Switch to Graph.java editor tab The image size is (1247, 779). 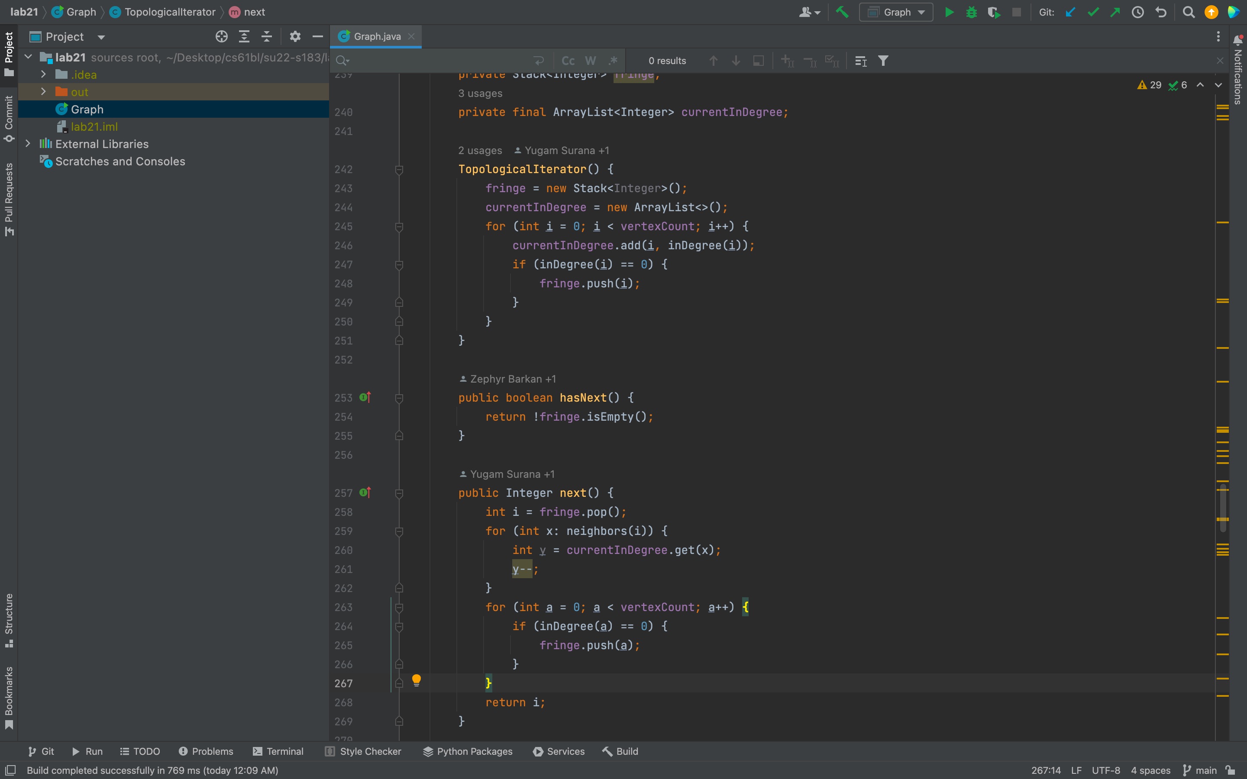pyautogui.click(x=376, y=37)
